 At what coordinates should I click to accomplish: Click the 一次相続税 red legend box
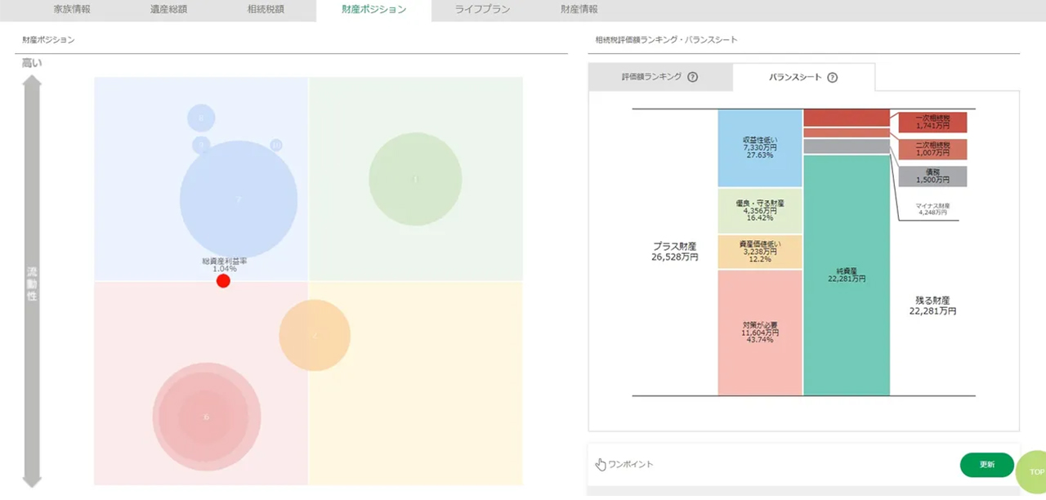tap(932, 123)
